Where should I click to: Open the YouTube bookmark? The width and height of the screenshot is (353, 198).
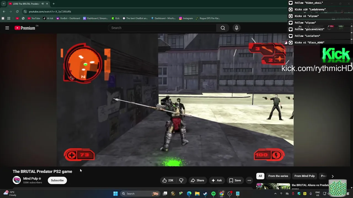[x=34, y=18]
